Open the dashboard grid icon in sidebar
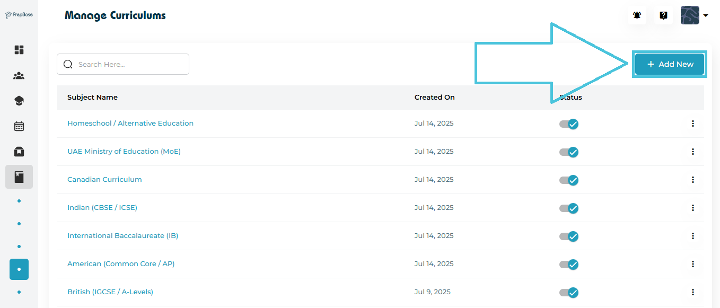The width and height of the screenshot is (720, 308). pos(19,50)
